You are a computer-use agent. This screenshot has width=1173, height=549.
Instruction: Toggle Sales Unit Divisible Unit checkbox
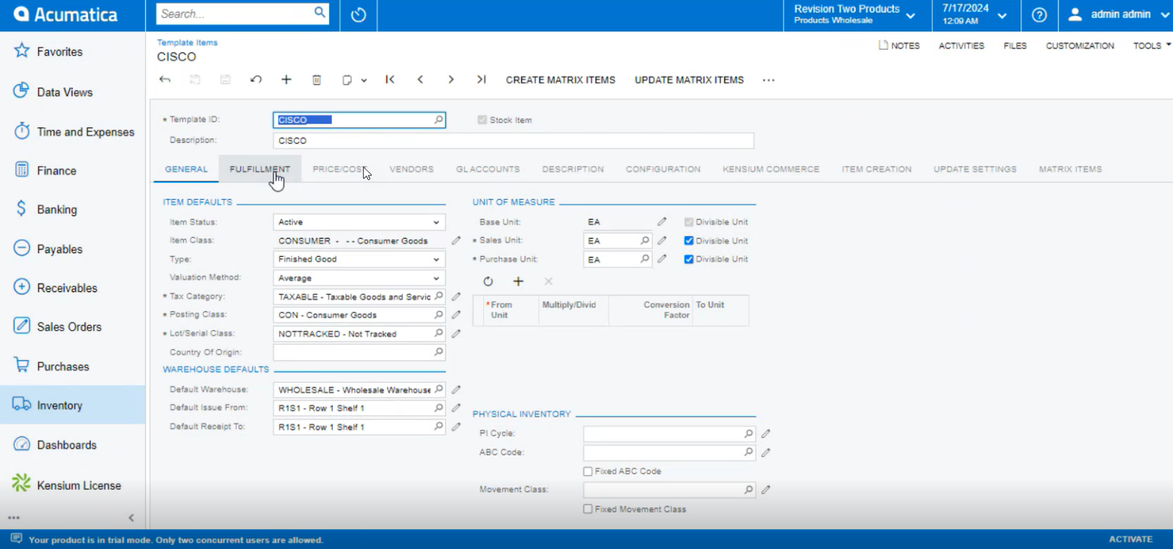689,241
